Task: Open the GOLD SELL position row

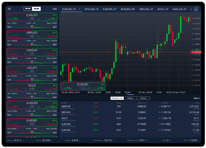Action: pos(130,119)
